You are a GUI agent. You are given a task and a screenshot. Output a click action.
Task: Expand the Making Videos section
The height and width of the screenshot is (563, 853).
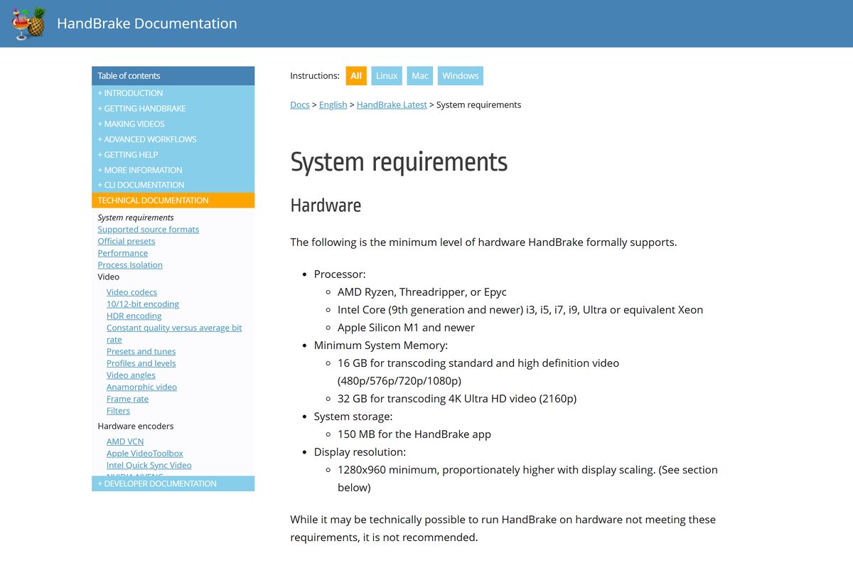(x=173, y=124)
